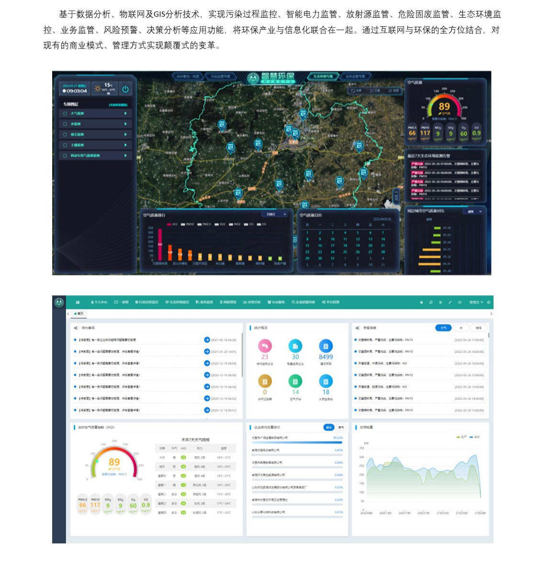Viewport: 539px width, 587px height.
Task: Switch alert info to 大气
Action: (443, 328)
